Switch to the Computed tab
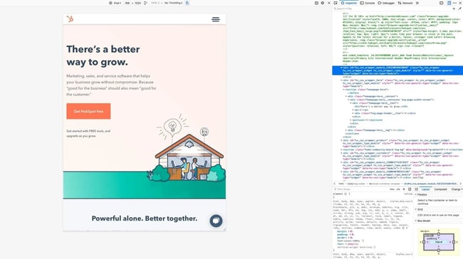The width and height of the screenshot is (463, 259). pos(440,189)
